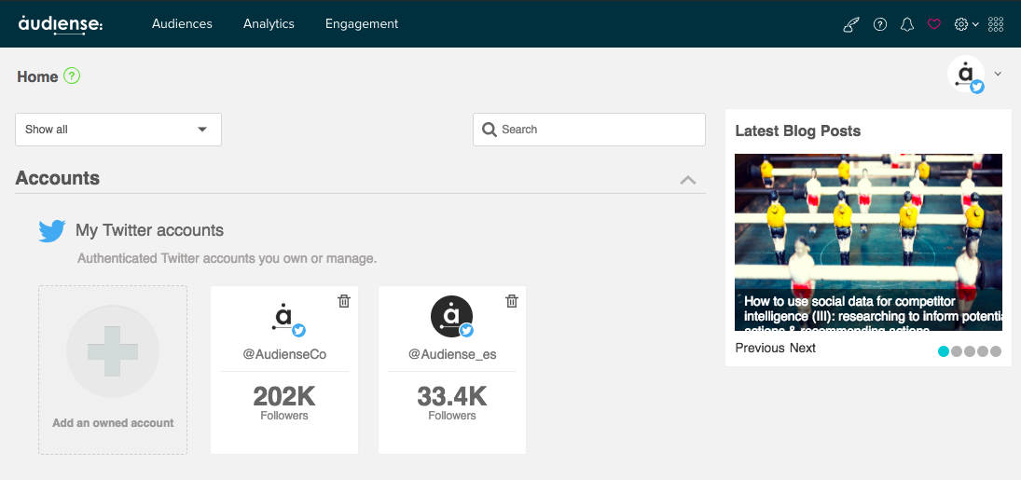Open the Audiences menu
Viewport: 1021px width, 480px height.
click(182, 24)
